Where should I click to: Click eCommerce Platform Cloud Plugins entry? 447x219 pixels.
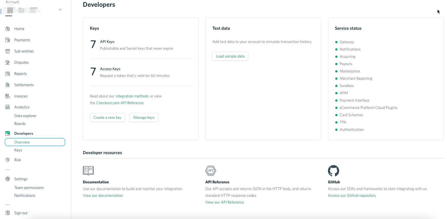369,108
